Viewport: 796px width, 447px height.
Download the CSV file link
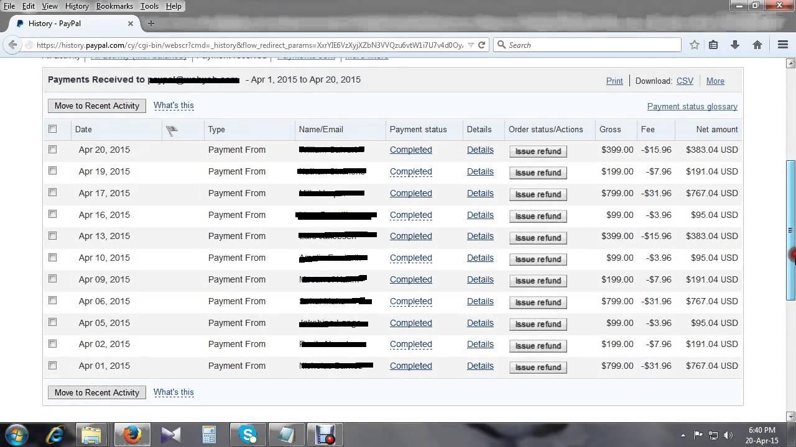click(685, 81)
